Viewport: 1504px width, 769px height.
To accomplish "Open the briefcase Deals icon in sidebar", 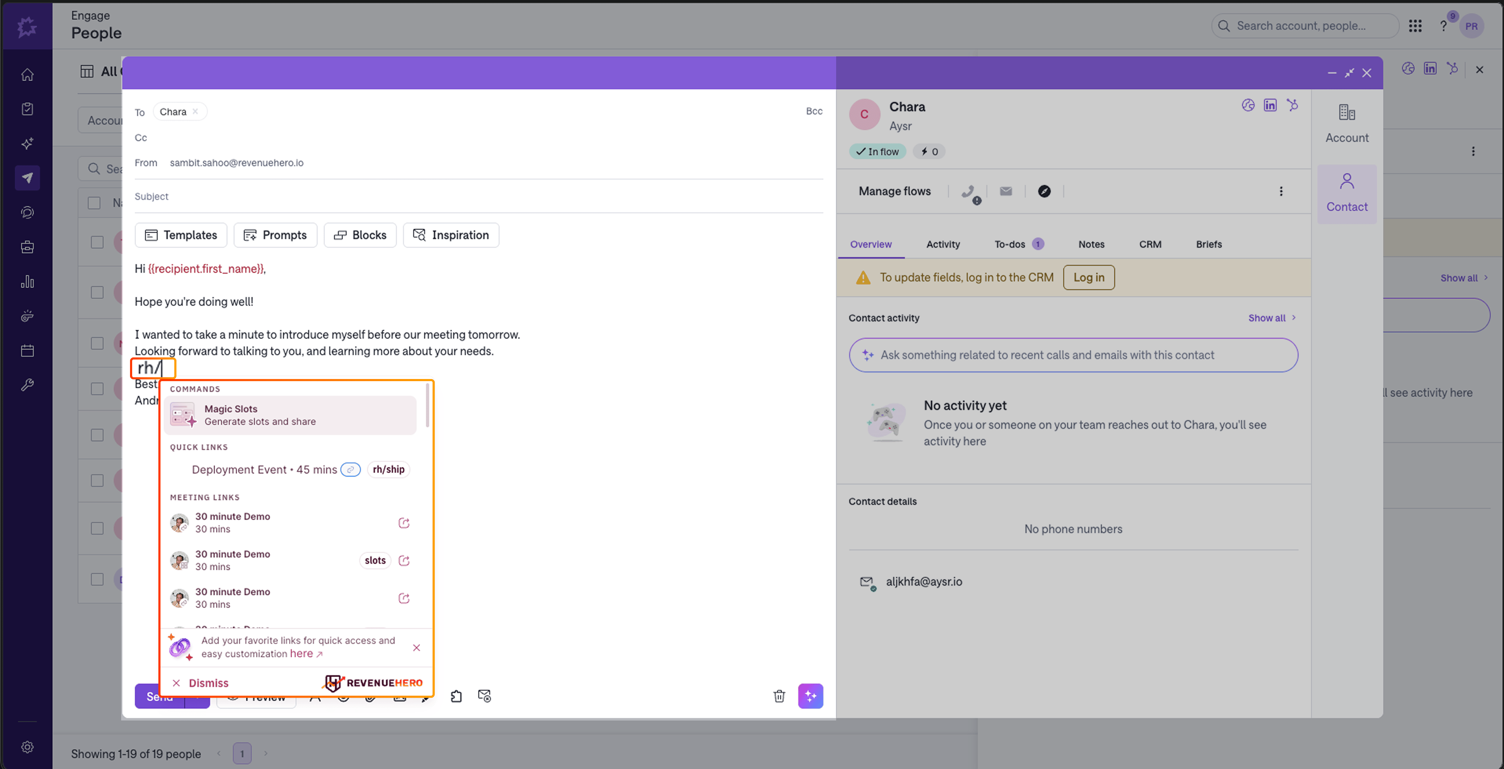I will point(27,247).
